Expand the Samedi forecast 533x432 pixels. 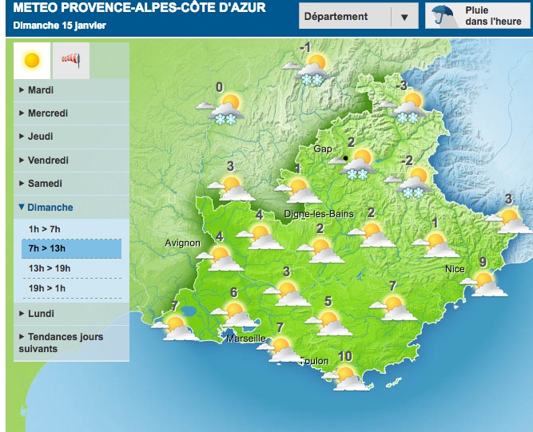click(x=71, y=184)
